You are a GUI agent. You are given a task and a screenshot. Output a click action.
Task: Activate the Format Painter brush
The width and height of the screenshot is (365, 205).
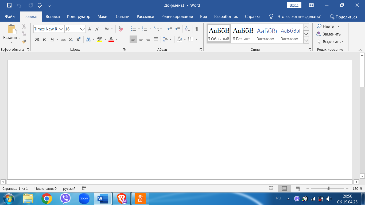(x=24, y=41)
